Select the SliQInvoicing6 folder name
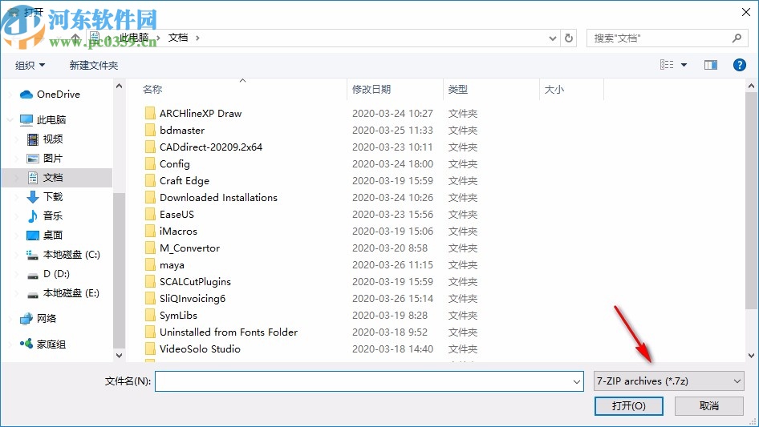 193,298
